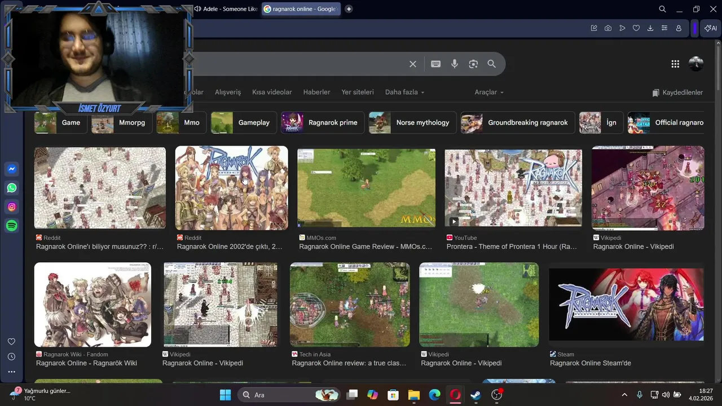Expand the Araçlar tools dropdown

(489, 92)
